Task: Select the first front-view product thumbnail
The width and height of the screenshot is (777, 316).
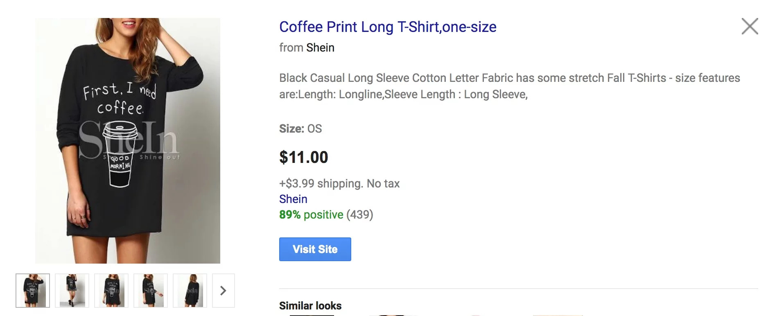Action: 33,291
